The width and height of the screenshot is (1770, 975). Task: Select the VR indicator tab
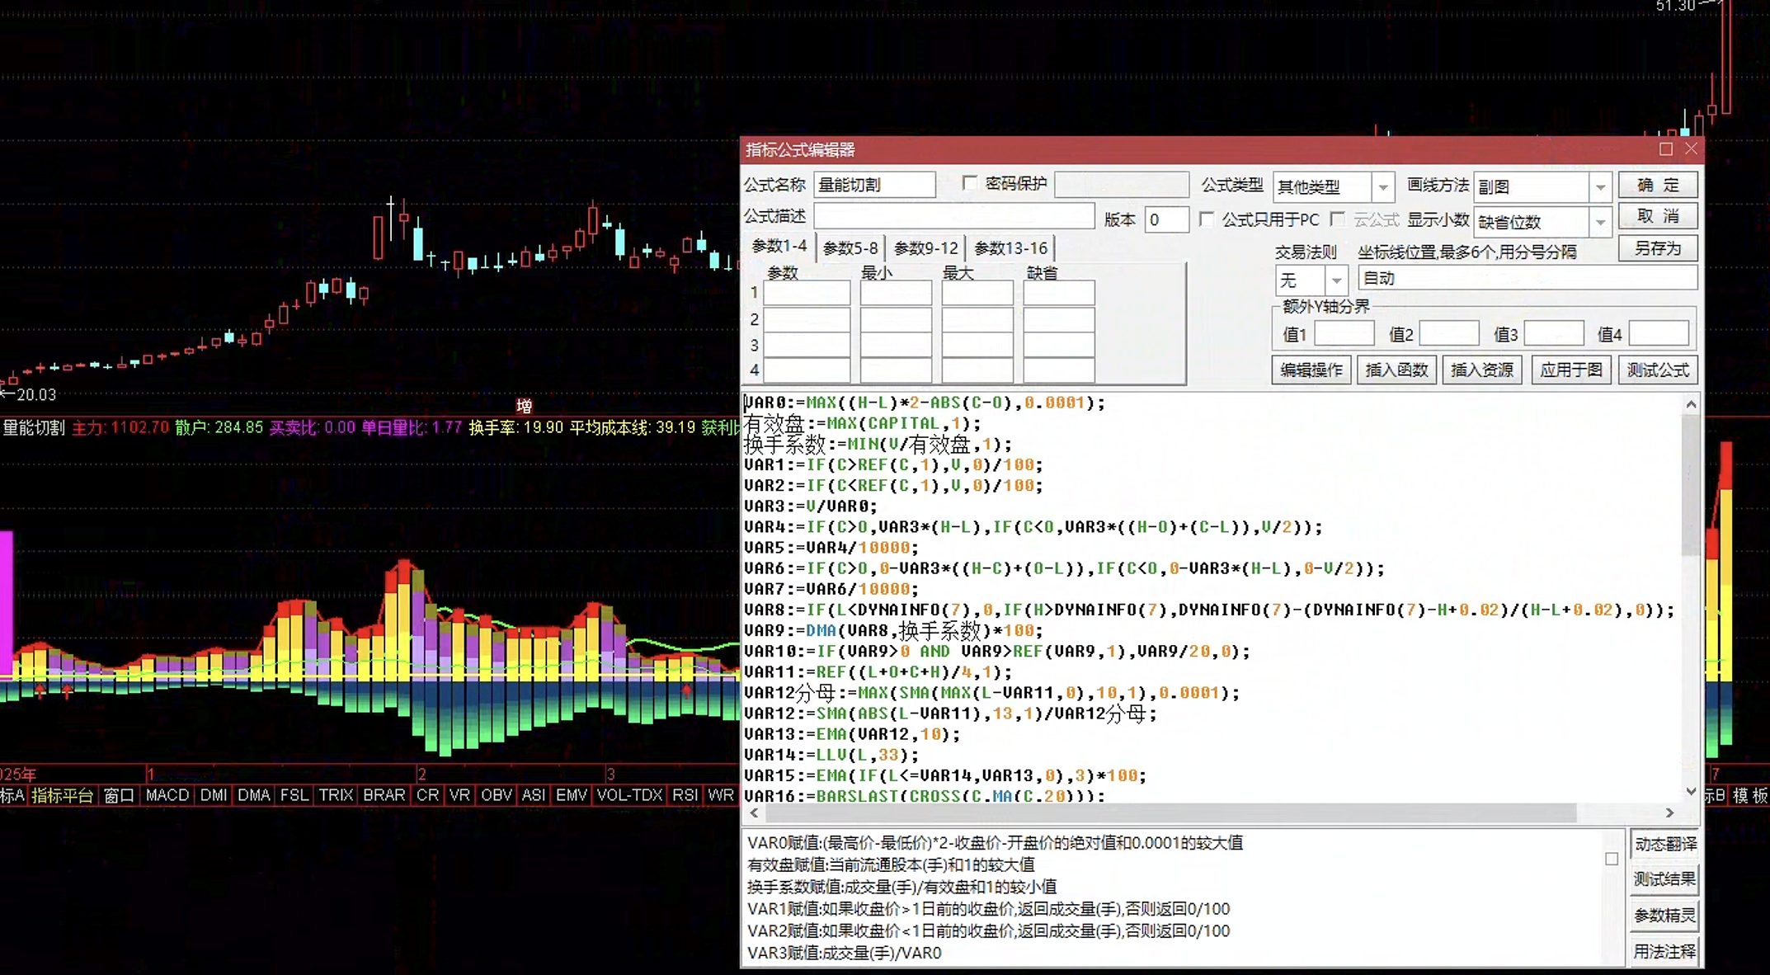click(x=459, y=795)
